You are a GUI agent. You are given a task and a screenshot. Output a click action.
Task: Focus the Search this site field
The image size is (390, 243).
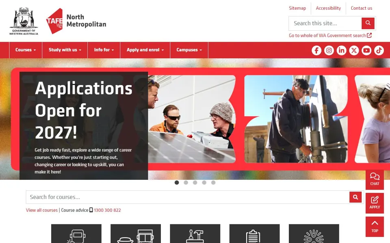pos(325,23)
